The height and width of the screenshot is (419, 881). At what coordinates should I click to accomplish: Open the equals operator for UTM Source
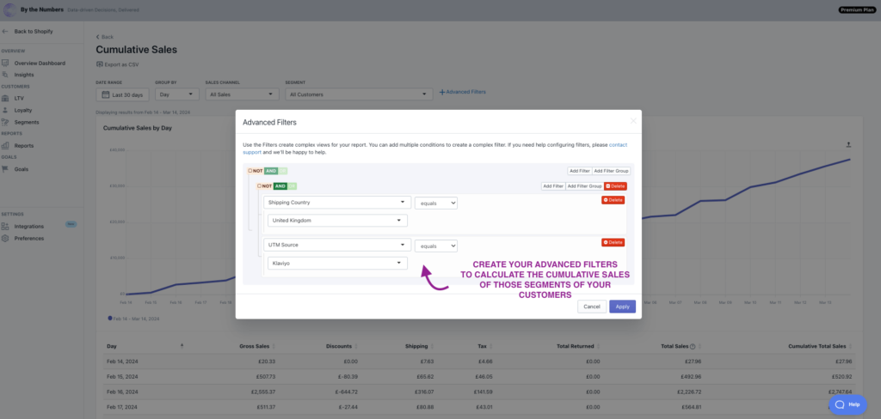click(x=436, y=246)
